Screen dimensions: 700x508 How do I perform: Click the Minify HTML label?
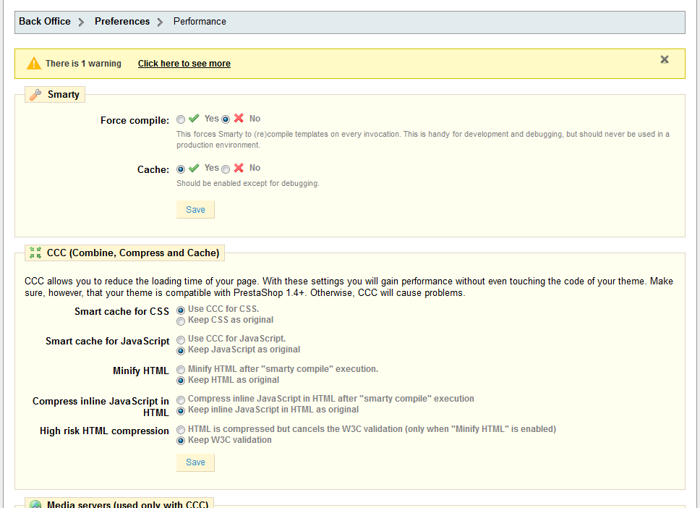140,371
